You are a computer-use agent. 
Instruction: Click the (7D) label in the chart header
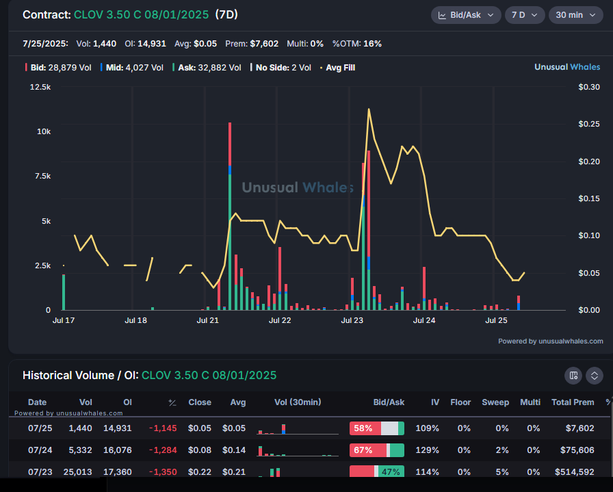226,15
